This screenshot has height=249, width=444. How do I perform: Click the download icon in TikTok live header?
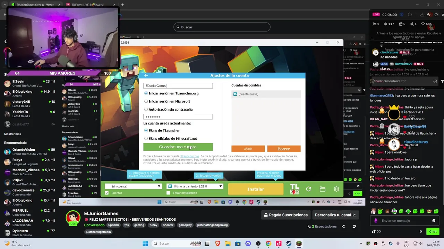pyautogui.click(x=422, y=15)
